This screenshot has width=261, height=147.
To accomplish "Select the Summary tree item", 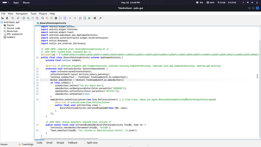I will 9,37.
